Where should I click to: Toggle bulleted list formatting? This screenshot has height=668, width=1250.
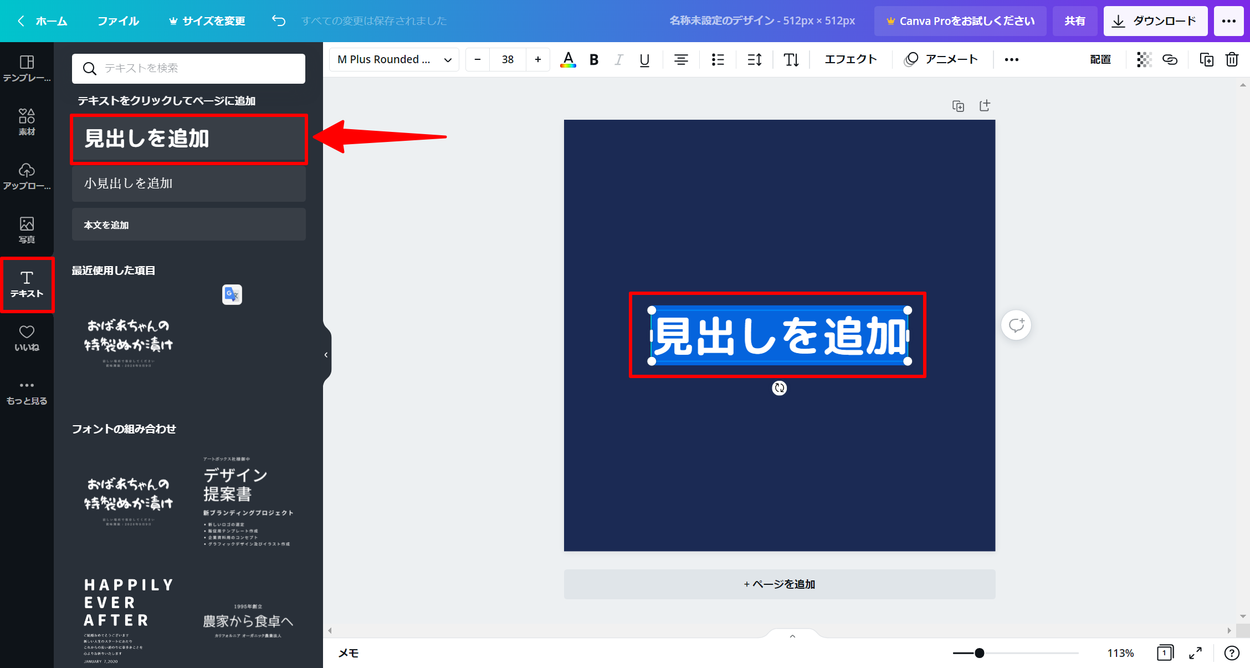click(718, 59)
